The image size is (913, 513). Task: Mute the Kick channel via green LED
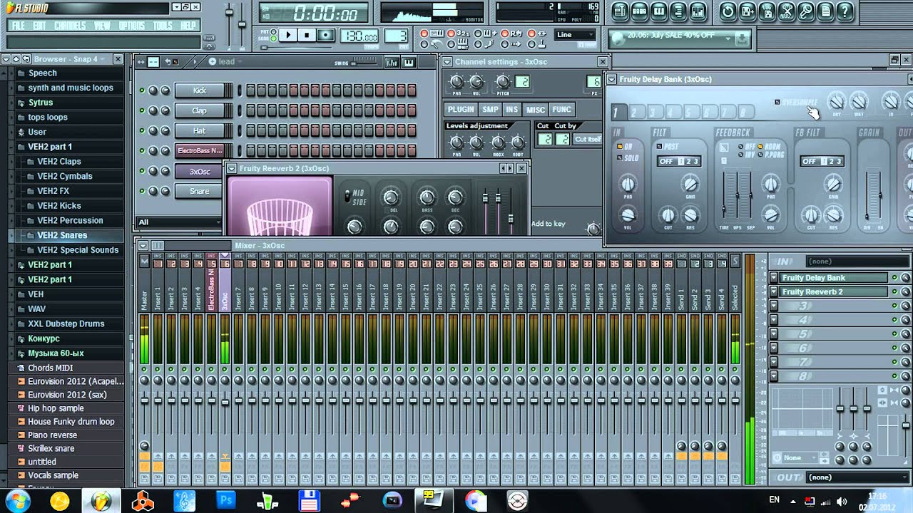pos(142,90)
